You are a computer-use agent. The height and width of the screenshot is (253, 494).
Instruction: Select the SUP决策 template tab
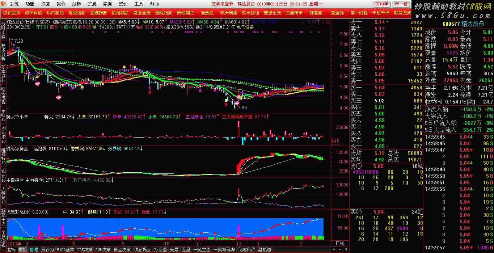(103, 250)
